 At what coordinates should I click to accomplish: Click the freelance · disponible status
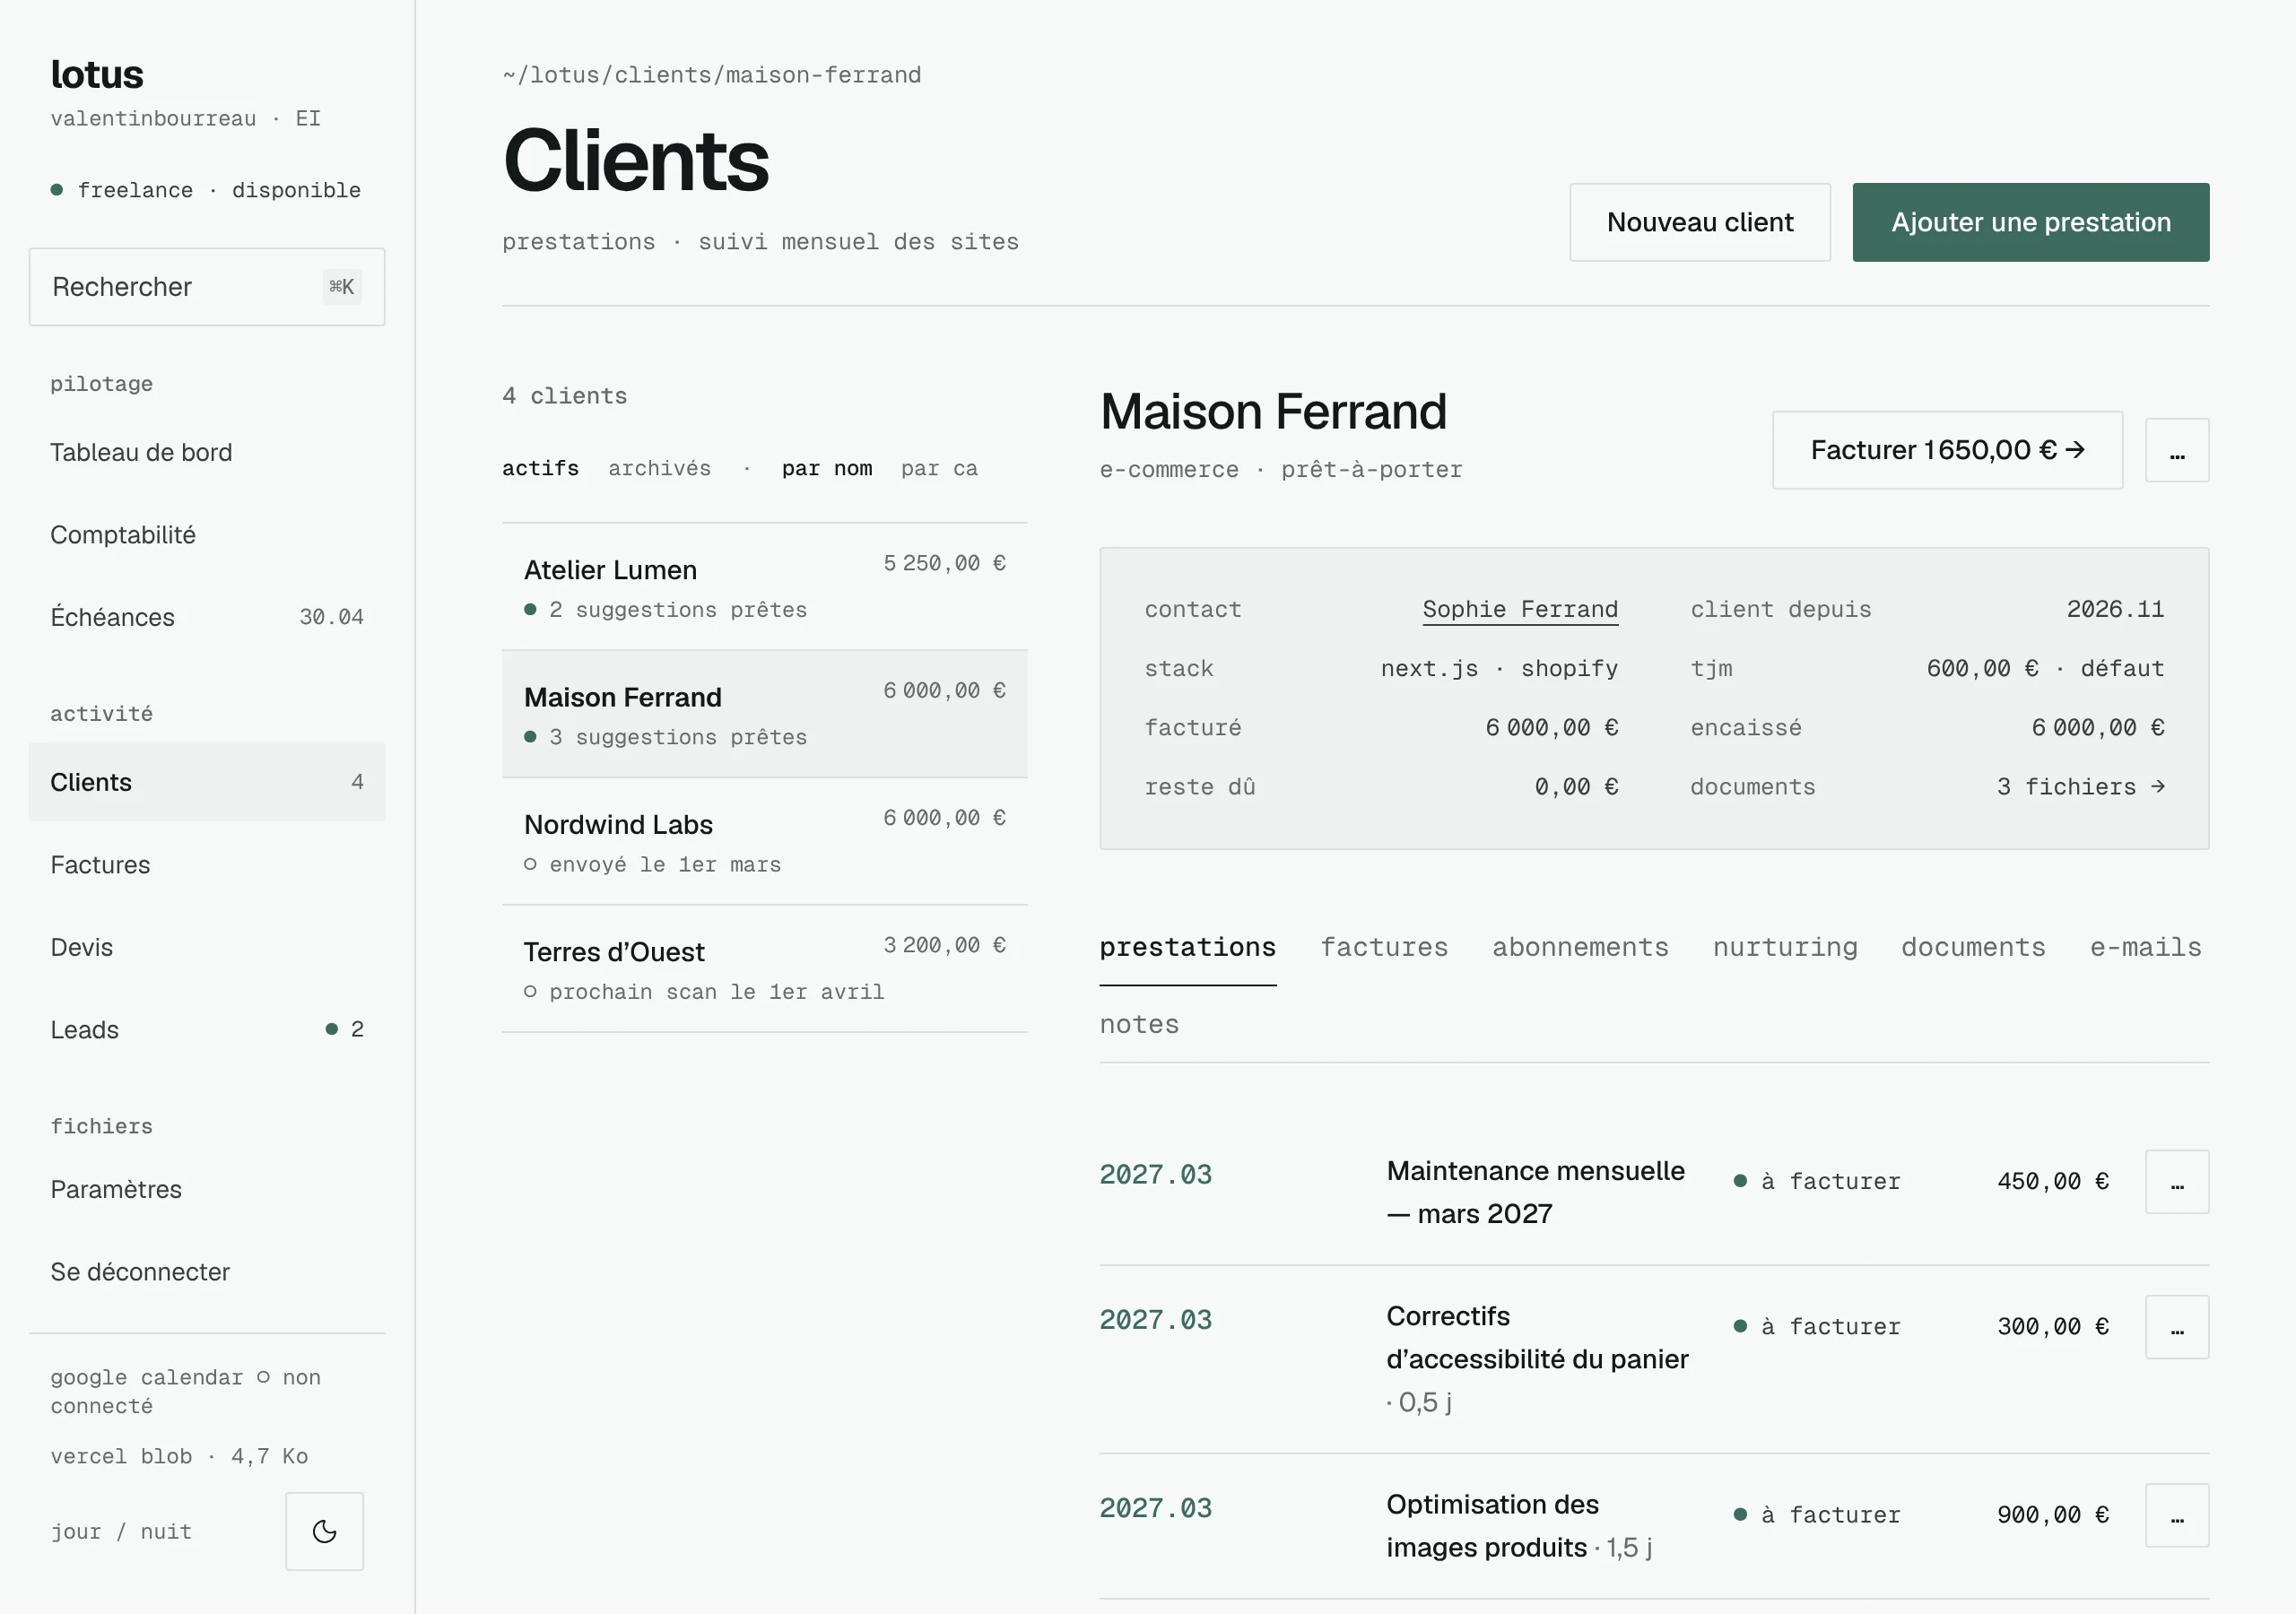tap(206, 190)
